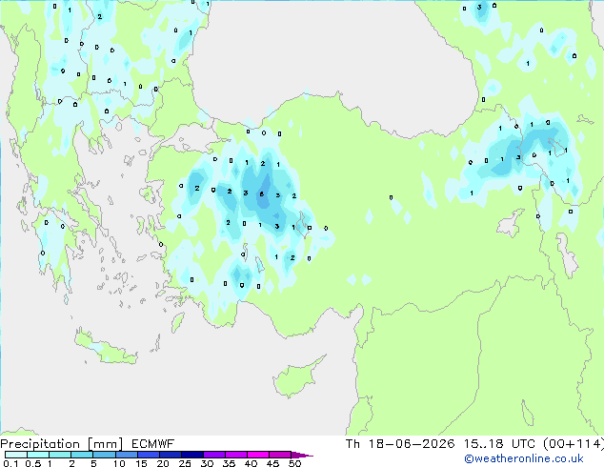Click the "30" legend scale label
Image resolution: width=604 pixels, height=467 pixels.
(x=207, y=463)
